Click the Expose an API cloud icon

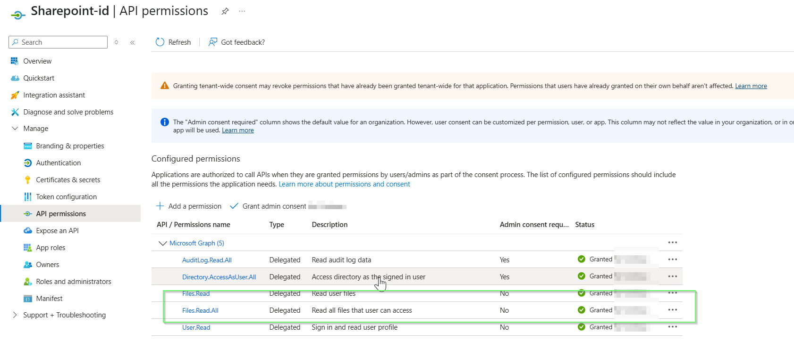coord(28,231)
